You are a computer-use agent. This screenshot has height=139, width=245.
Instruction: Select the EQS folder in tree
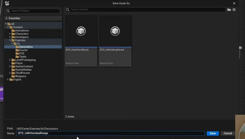click(21, 53)
